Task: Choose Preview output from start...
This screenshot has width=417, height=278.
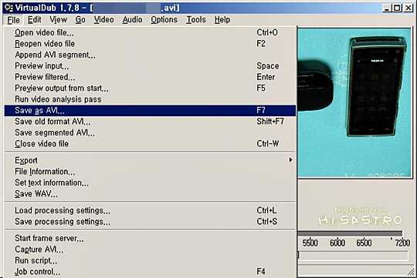Action: (x=150, y=89)
